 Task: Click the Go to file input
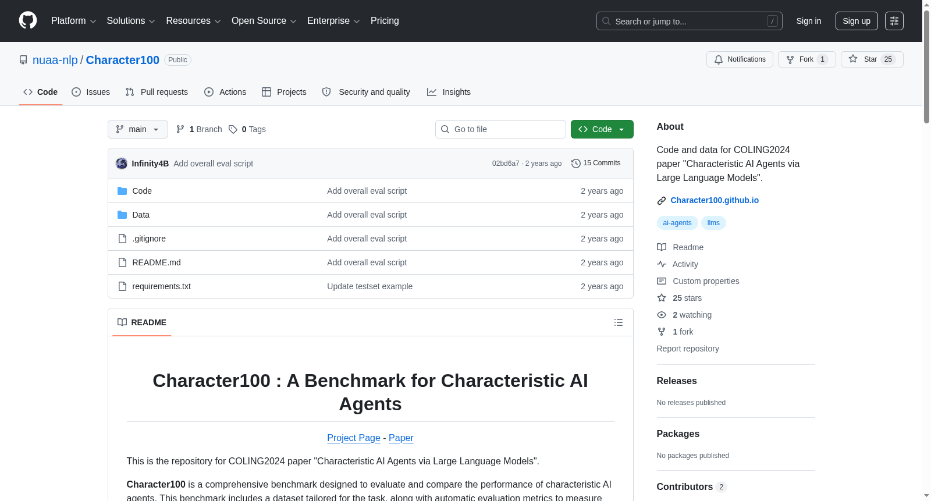[500, 129]
